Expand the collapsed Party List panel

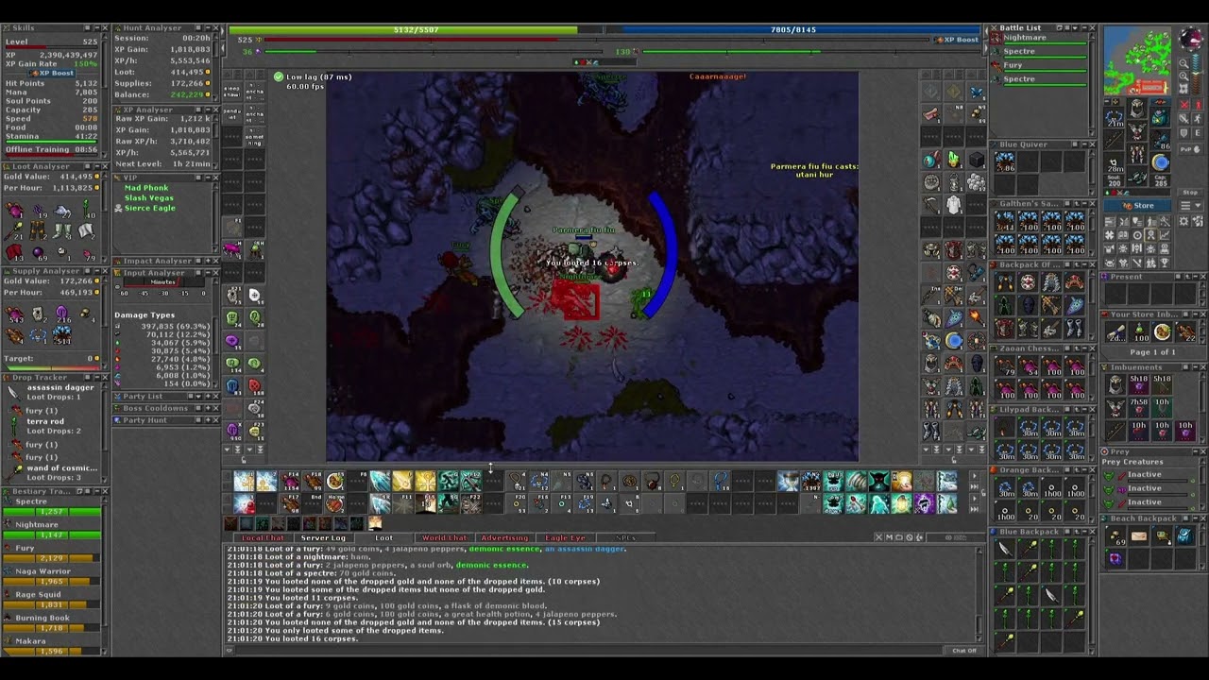tap(208, 396)
